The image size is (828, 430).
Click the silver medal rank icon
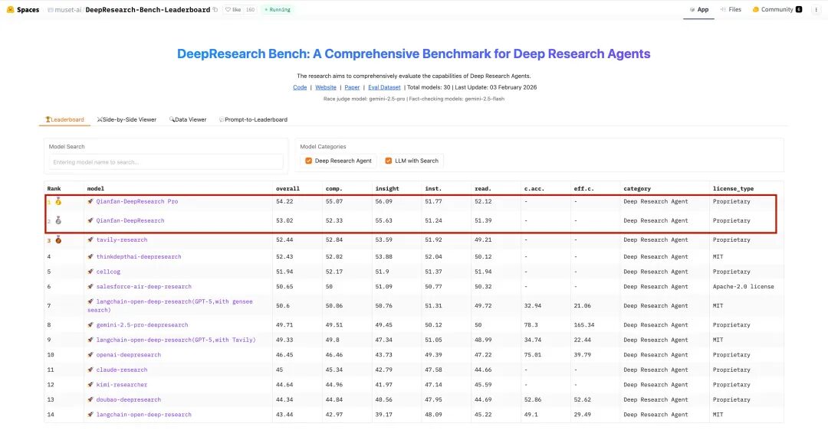pyautogui.click(x=58, y=220)
